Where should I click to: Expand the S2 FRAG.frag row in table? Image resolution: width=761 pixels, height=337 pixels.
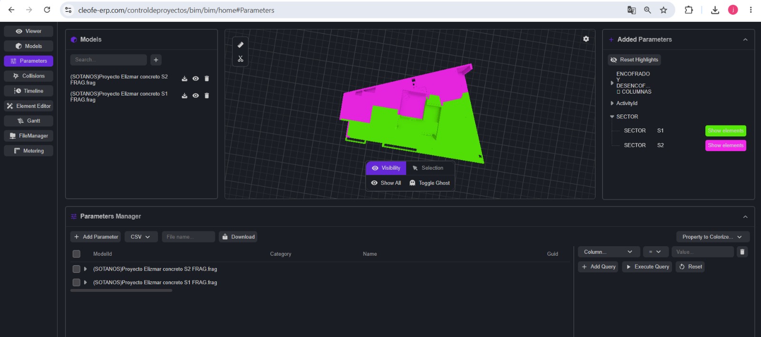[x=86, y=269]
